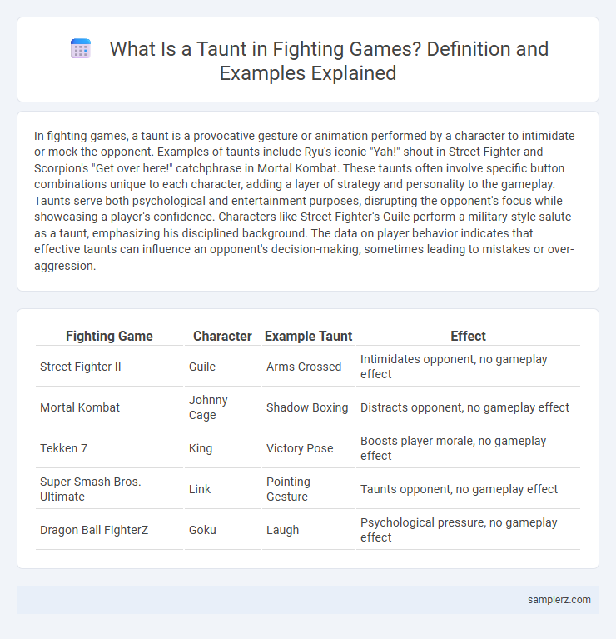
Task: Select the 'Link' character cell
Action: pyautogui.click(x=222, y=489)
